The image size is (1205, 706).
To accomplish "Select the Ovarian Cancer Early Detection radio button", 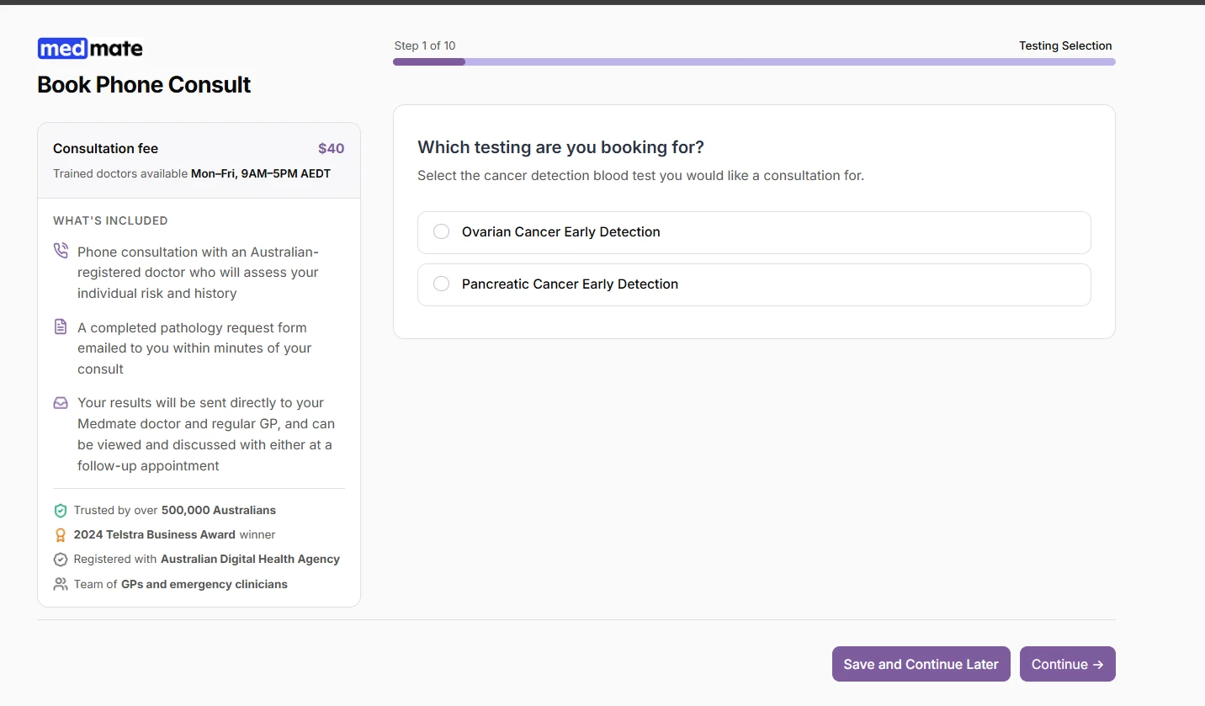I will [x=441, y=231].
